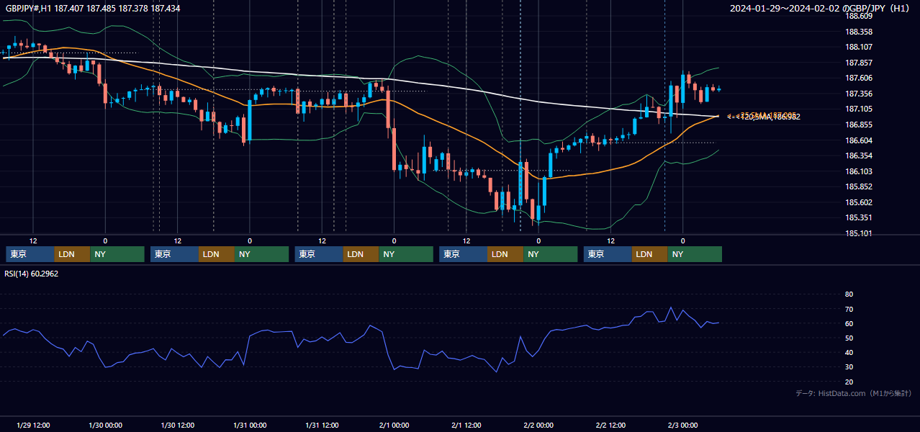Image resolution: width=920 pixels, height=432 pixels.
Task: Click the 187.857 price axis label
Action: (x=859, y=63)
